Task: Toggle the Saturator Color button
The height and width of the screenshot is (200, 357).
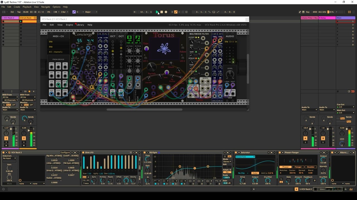Action: point(255,173)
